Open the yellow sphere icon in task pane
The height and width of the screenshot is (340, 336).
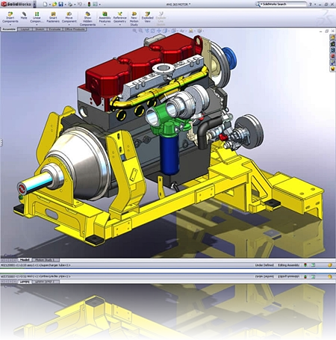click(x=333, y=69)
